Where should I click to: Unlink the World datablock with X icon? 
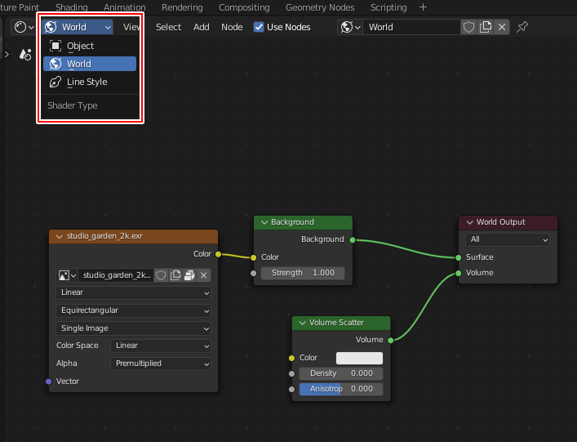502,27
